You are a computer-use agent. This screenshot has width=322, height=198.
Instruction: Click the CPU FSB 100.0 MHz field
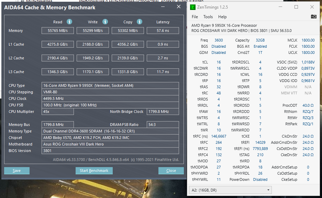(110, 105)
